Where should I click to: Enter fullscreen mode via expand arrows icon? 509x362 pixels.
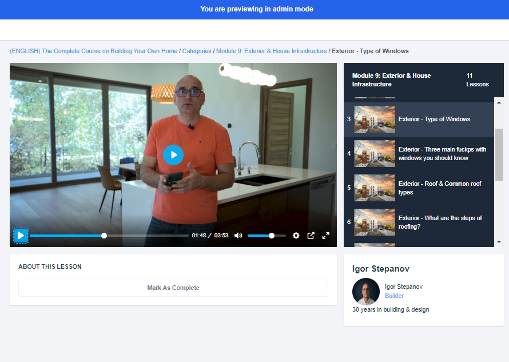(x=325, y=236)
